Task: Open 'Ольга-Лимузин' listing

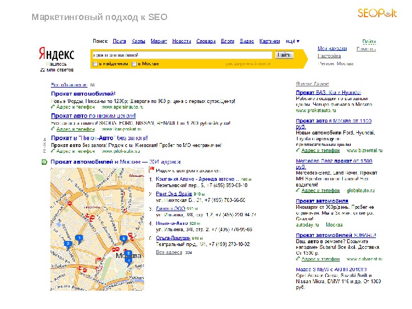Action: (173, 238)
